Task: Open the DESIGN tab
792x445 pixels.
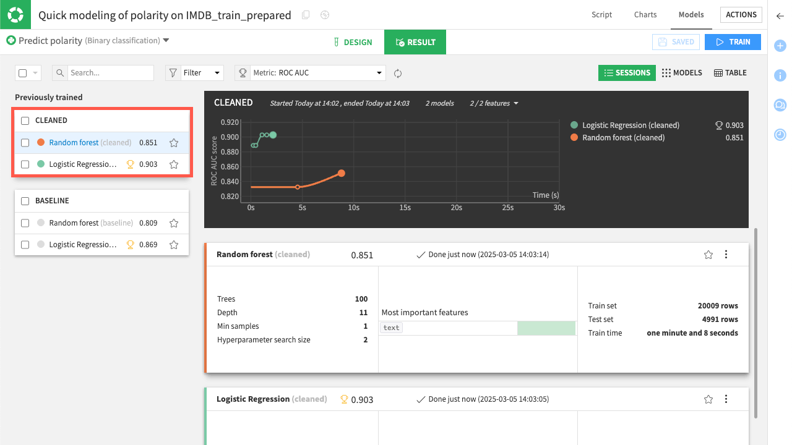Action: point(353,42)
